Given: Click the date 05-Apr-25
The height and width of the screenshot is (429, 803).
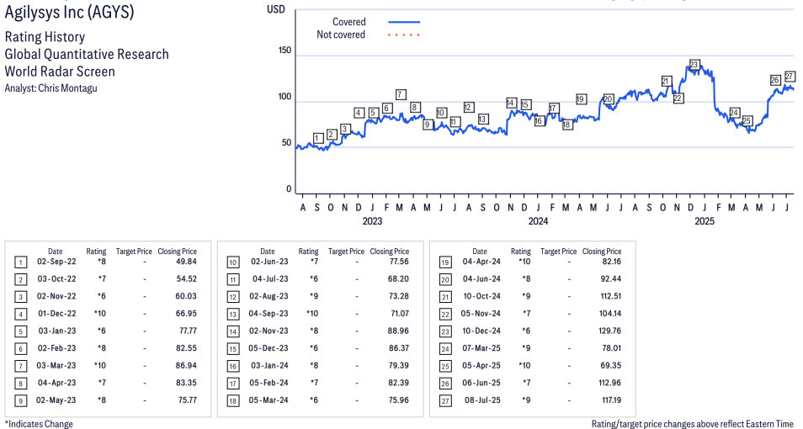Looking at the screenshot, I should 481,366.
